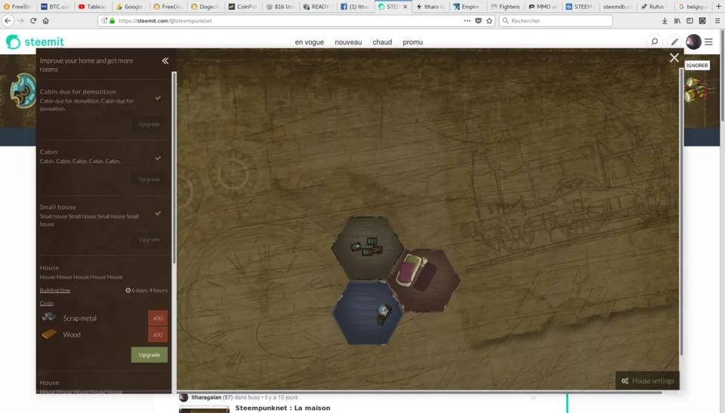Click the Pocket save icon
The width and height of the screenshot is (725, 413).
tap(479, 21)
